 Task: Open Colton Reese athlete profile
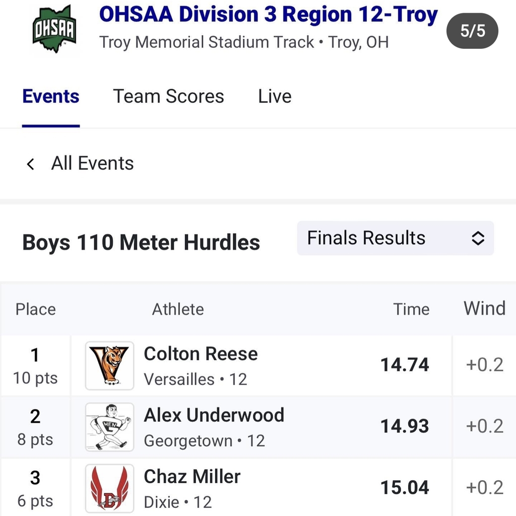(x=201, y=354)
